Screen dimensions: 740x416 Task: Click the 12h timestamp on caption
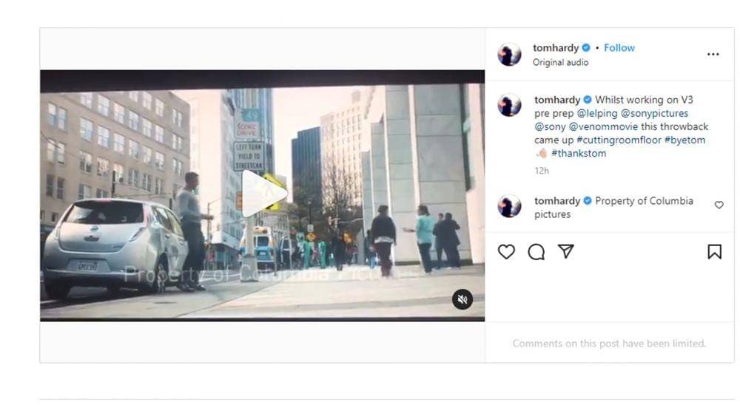point(541,171)
